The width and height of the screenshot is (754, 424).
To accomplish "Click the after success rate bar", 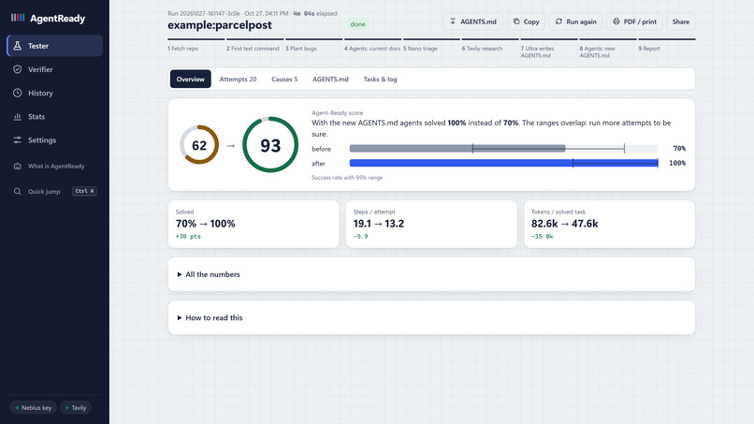I will (503, 163).
